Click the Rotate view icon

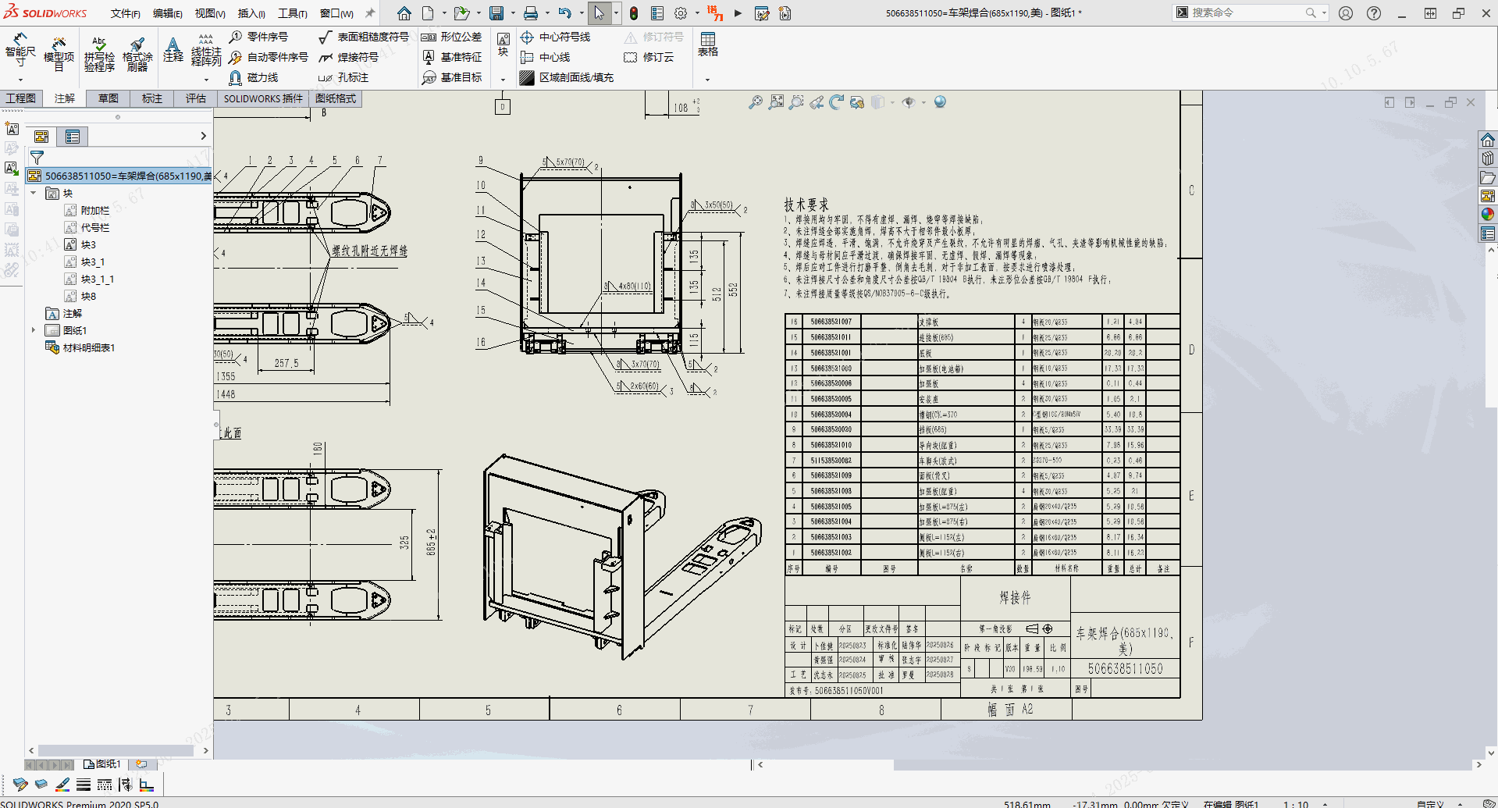(x=837, y=102)
